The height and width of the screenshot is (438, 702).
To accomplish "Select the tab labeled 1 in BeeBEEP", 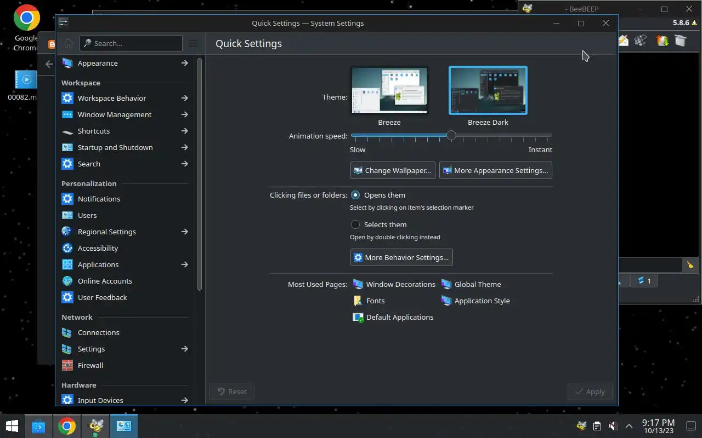I will click(x=644, y=281).
